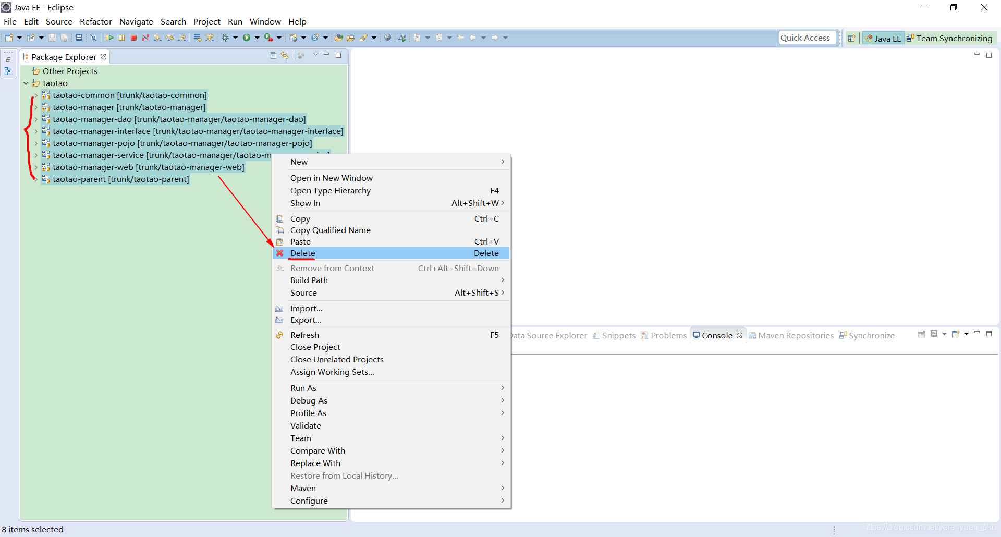Open the Search icon dropdown arrow
This screenshot has height=537, width=1001.
374,38
